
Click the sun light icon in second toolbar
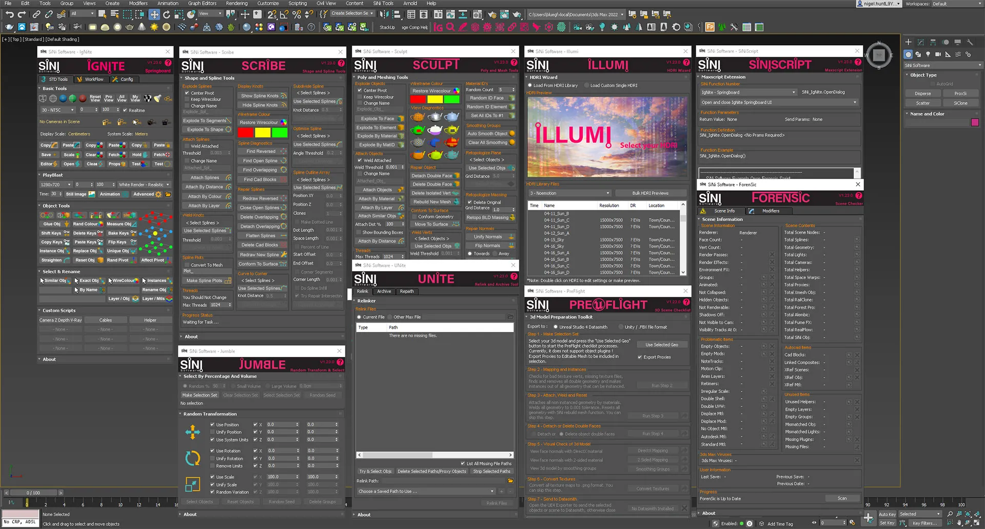tap(154, 27)
